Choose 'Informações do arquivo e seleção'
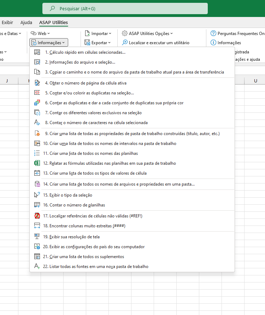Image resolution: width=265 pixels, height=315 pixels. (132, 62)
